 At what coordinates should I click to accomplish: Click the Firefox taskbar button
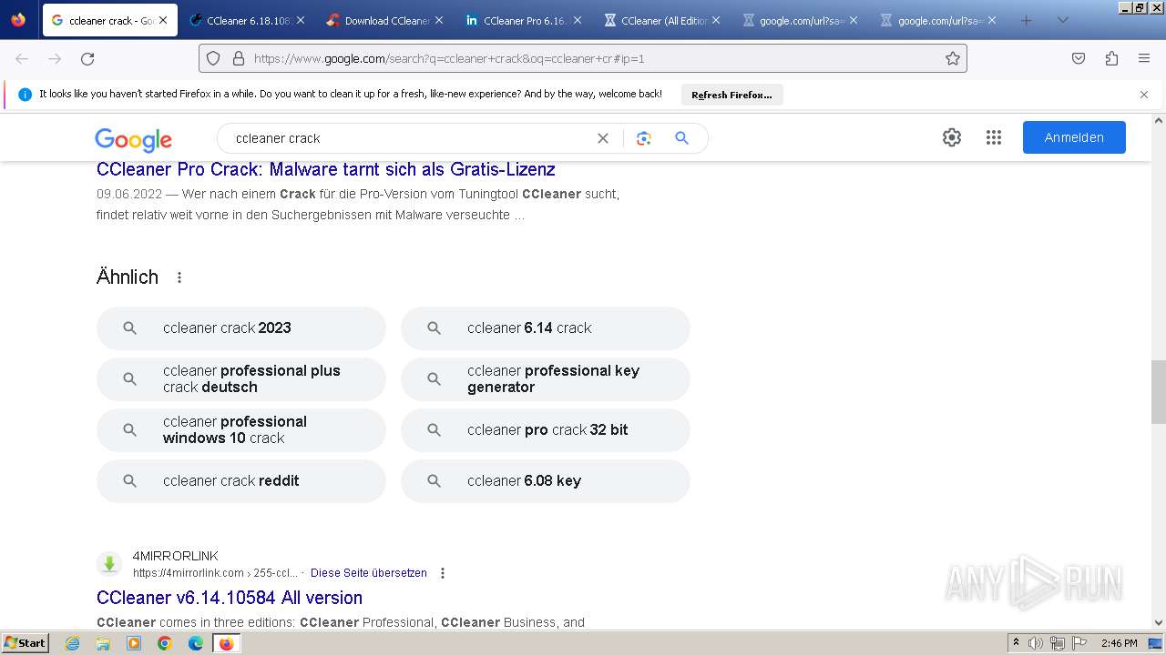click(x=226, y=643)
